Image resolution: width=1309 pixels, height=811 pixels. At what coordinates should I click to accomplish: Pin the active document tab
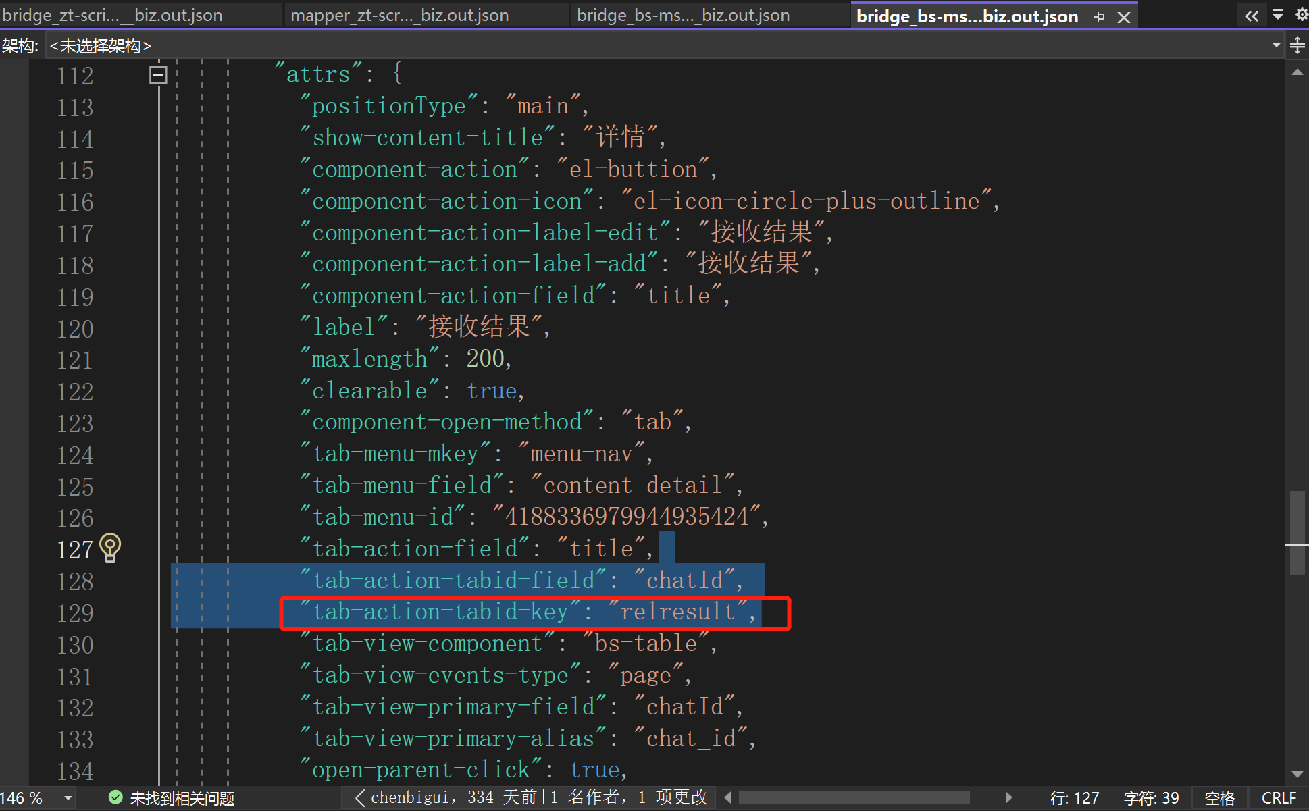(1099, 17)
